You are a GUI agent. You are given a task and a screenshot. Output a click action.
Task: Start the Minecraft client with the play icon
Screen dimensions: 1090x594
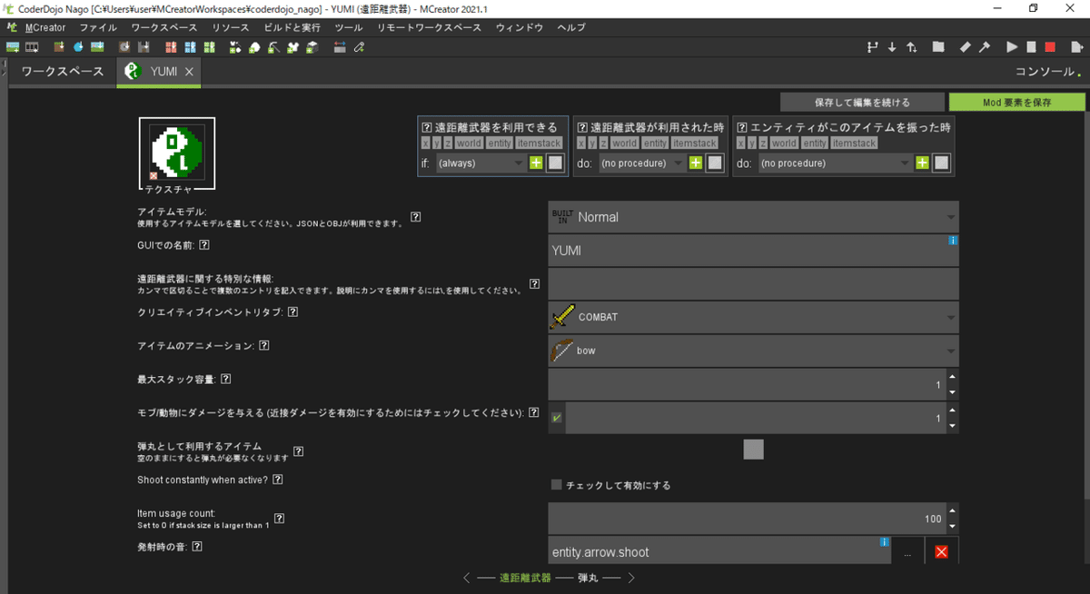click(1010, 46)
